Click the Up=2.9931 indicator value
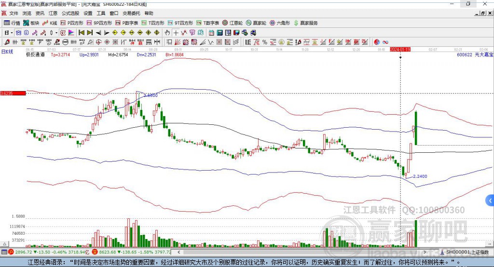494x267 pixels. coord(89,54)
